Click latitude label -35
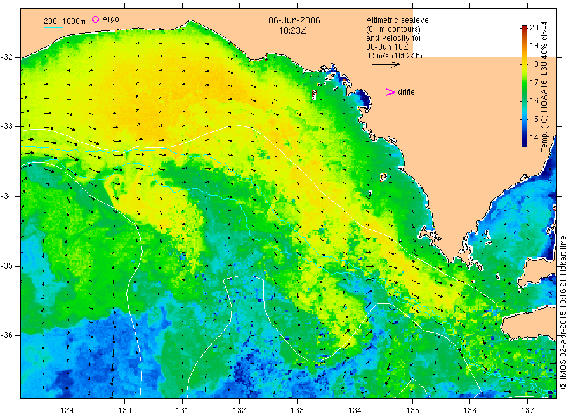Screen dimensions: 571x419 6,265
